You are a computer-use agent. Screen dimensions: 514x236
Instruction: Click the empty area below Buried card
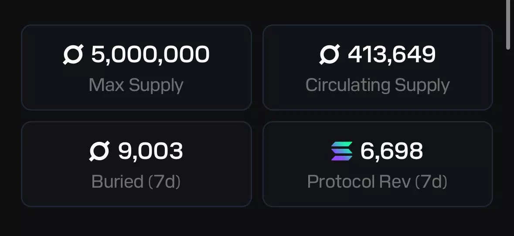pos(136,221)
